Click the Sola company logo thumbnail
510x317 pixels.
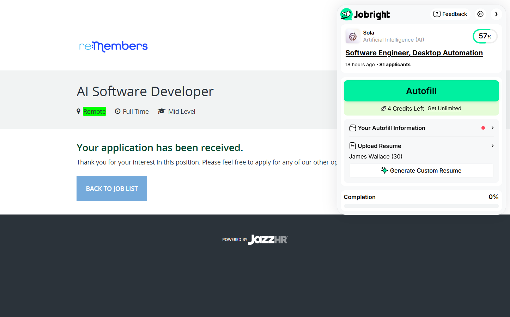click(x=353, y=36)
